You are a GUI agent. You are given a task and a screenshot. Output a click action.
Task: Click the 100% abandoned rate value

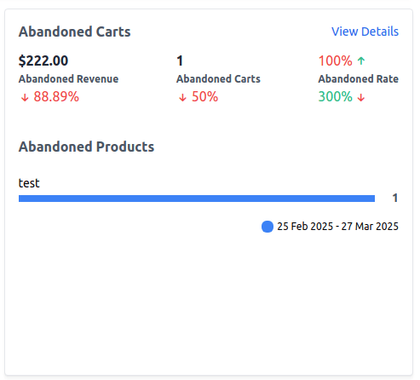[336, 60]
